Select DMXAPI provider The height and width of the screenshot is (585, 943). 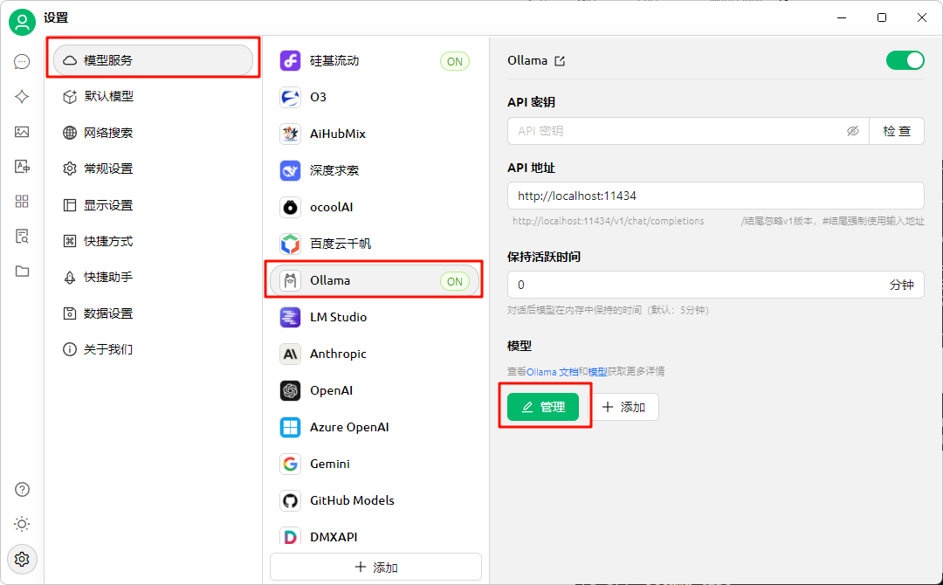click(375, 536)
